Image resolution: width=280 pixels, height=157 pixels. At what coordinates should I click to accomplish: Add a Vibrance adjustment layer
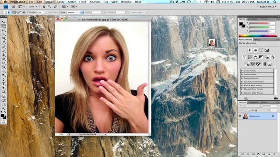pyautogui.click(x=244, y=57)
